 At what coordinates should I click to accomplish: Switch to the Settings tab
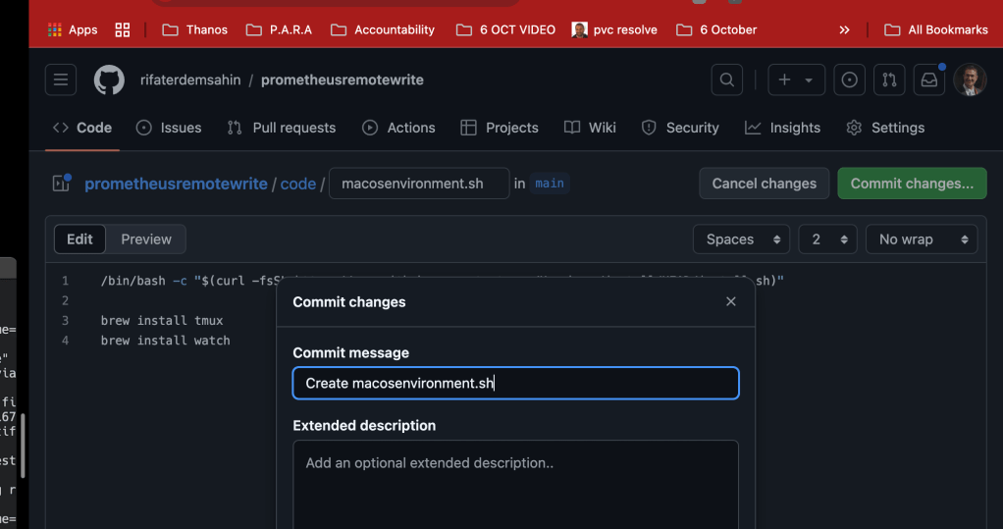[x=885, y=128]
